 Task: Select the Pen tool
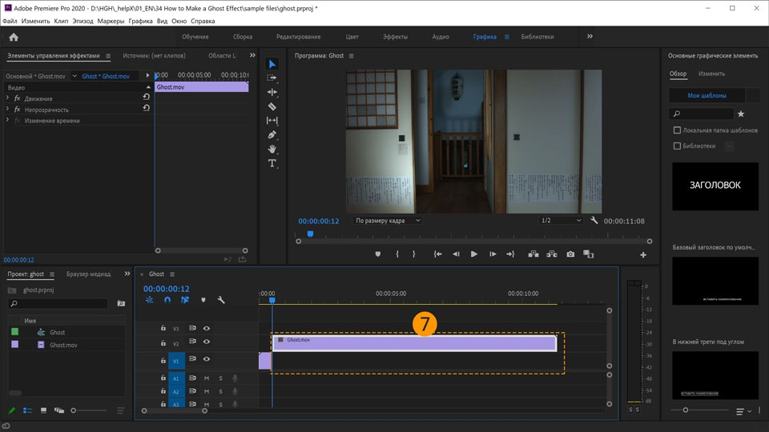click(x=272, y=134)
